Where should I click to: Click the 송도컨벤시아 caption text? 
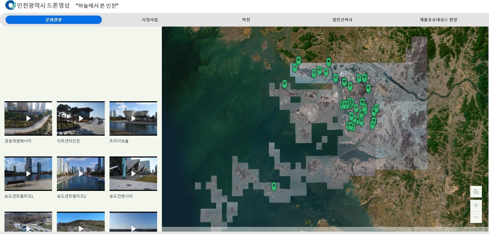click(x=121, y=196)
